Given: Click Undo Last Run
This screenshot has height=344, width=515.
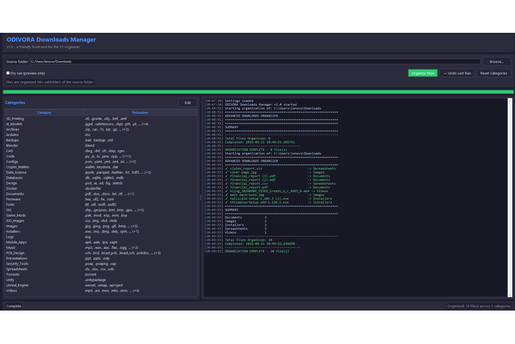Looking at the screenshot, I should (457, 73).
